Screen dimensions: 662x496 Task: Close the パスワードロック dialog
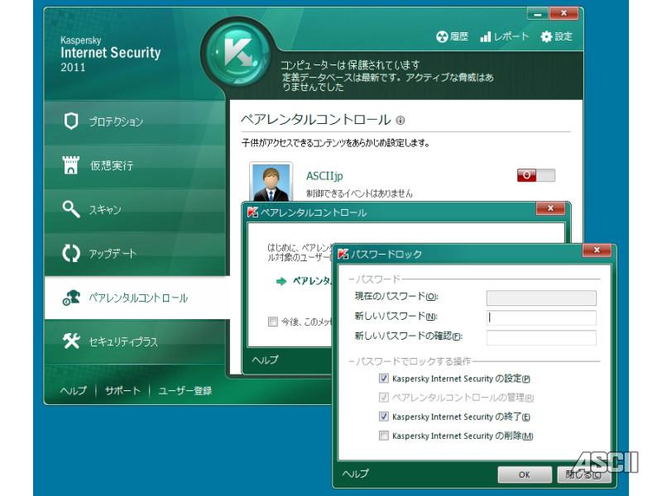click(x=597, y=250)
